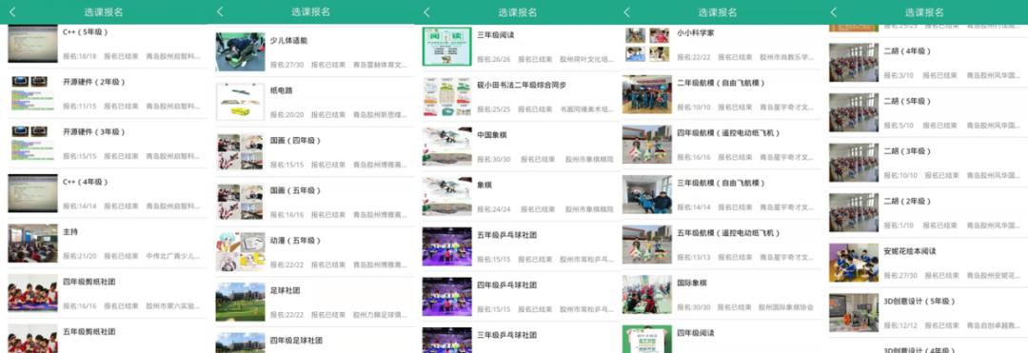Image resolution: width=1028 pixels, height=353 pixels.
Task: Tap back arrow on screen listing 少儿体适能
Action: pyautogui.click(x=220, y=11)
